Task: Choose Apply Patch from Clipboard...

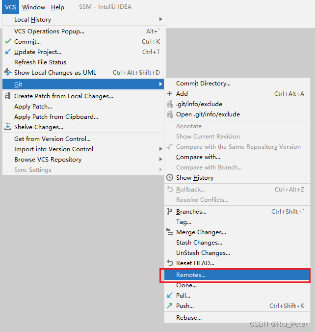Action: [x=83, y=117]
